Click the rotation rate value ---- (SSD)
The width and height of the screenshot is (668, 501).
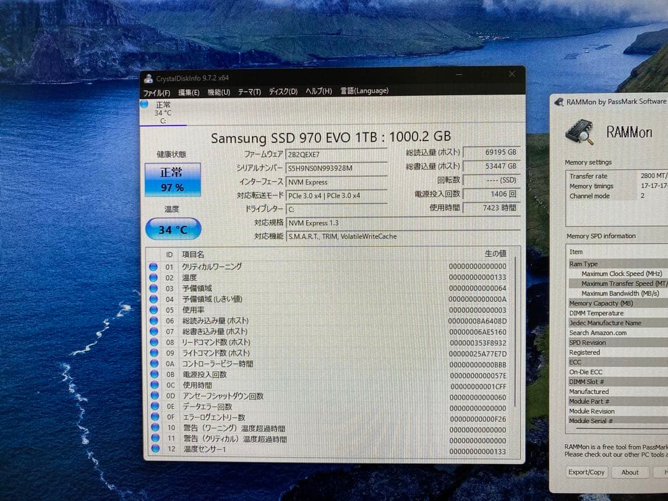[491, 180]
